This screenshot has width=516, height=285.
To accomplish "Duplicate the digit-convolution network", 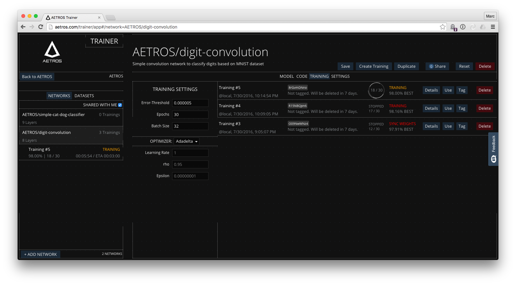I will click(406, 66).
